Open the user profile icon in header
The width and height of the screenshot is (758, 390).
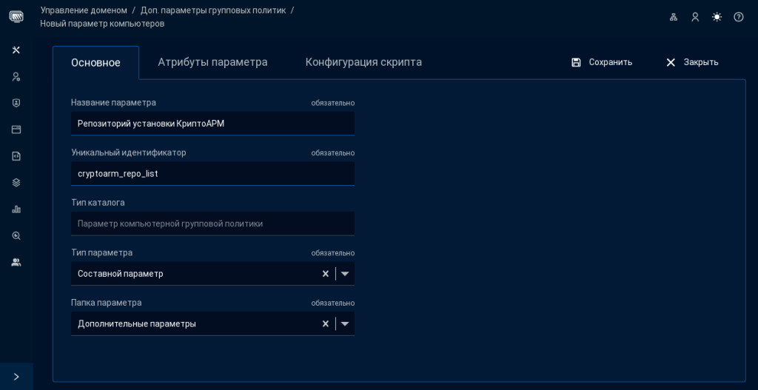coord(695,17)
